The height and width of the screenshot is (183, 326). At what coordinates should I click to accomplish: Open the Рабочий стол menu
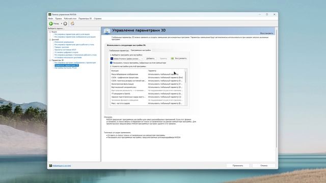coord(70,19)
